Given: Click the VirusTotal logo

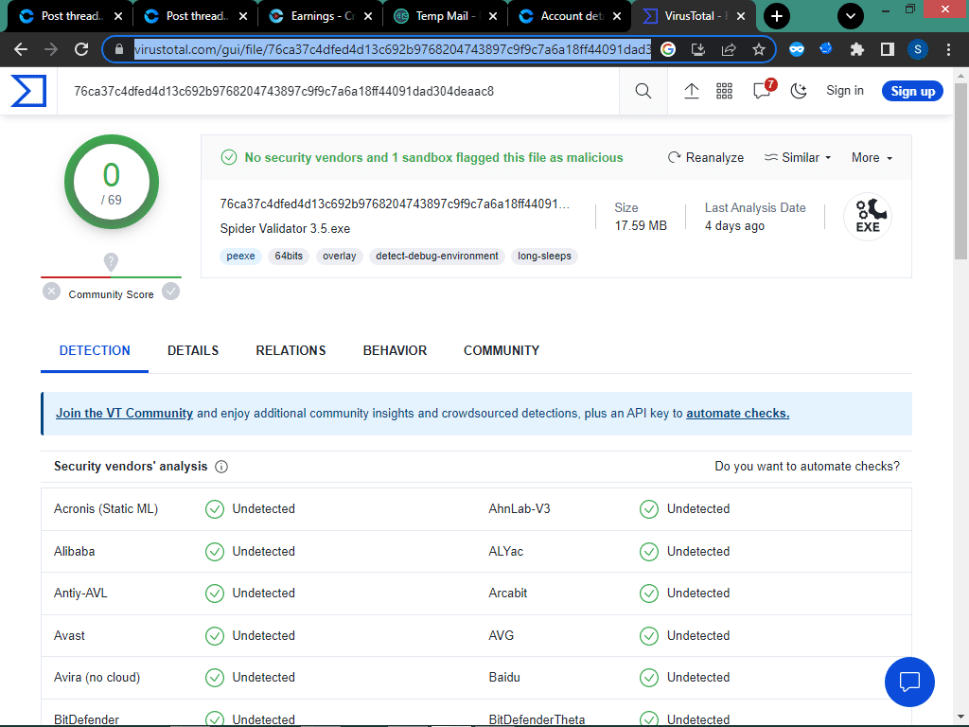Looking at the screenshot, I should coord(28,91).
